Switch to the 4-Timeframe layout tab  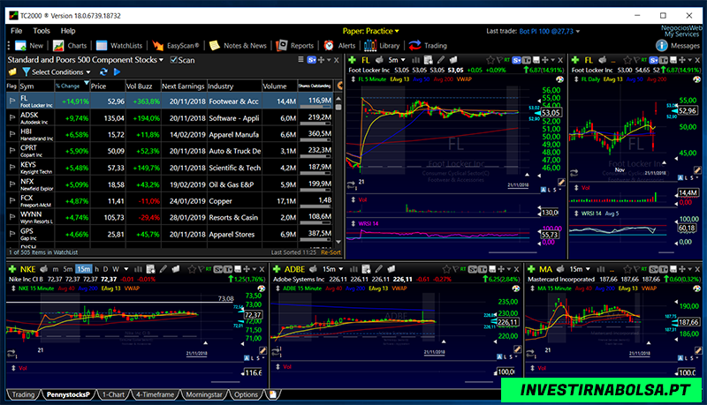[156, 394]
